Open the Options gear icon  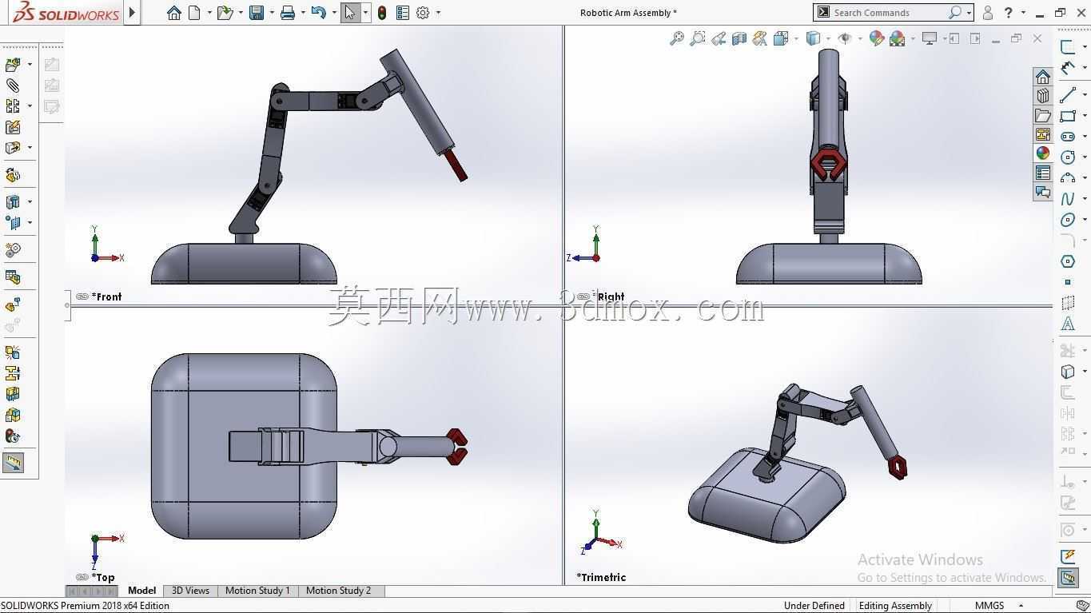pyautogui.click(x=423, y=13)
